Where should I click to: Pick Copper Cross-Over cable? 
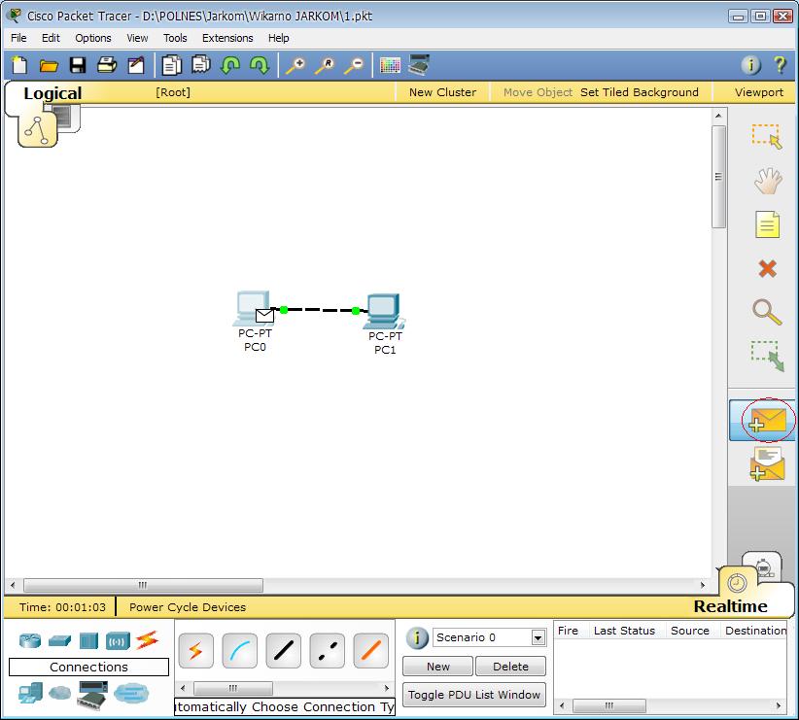[x=328, y=651]
